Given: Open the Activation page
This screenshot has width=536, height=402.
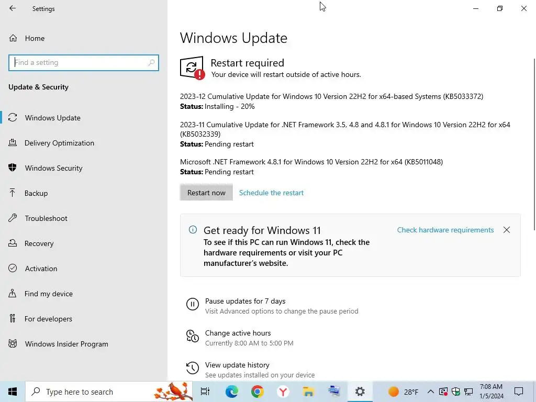Looking at the screenshot, I should (41, 269).
